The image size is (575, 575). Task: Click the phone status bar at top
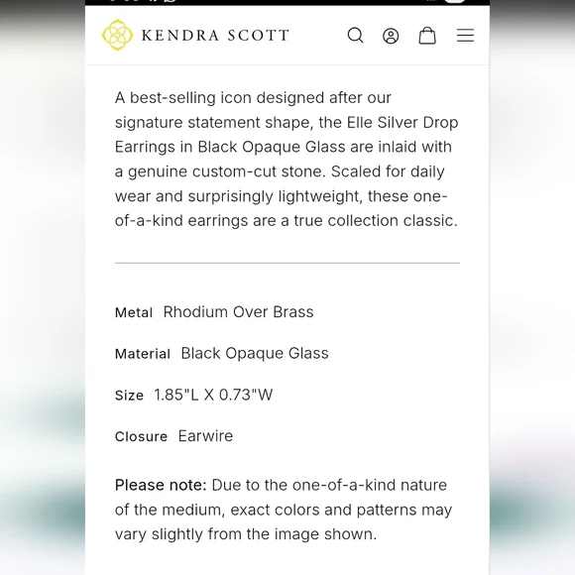pos(287,2)
